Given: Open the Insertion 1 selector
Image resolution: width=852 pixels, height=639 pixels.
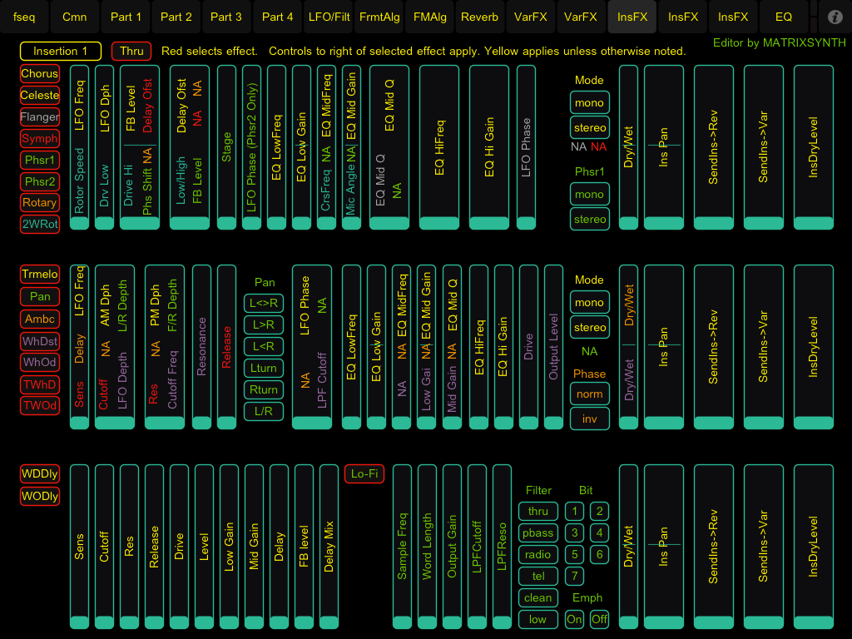Looking at the screenshot, I should pyautogui.click(x=60, y=52).
